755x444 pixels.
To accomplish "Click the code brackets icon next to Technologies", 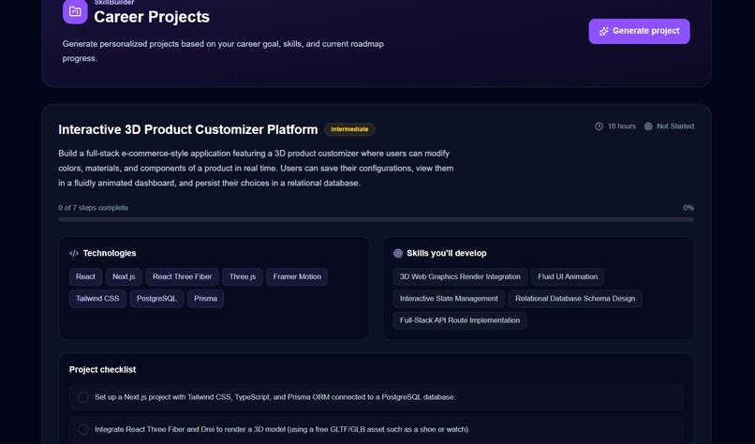I will 74,253.
